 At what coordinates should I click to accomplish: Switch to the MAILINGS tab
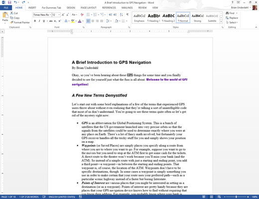pos(127,7)
